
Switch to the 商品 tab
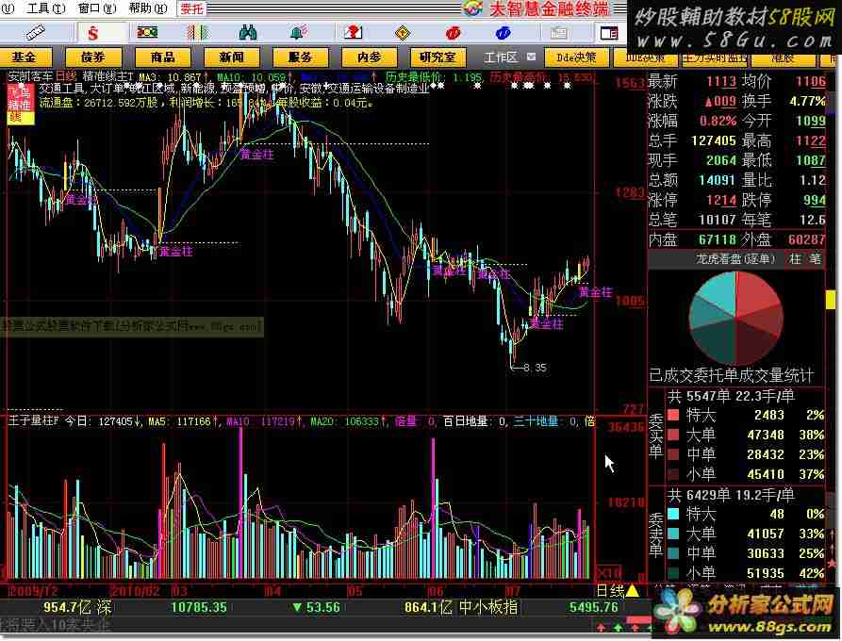pos(163,57)
